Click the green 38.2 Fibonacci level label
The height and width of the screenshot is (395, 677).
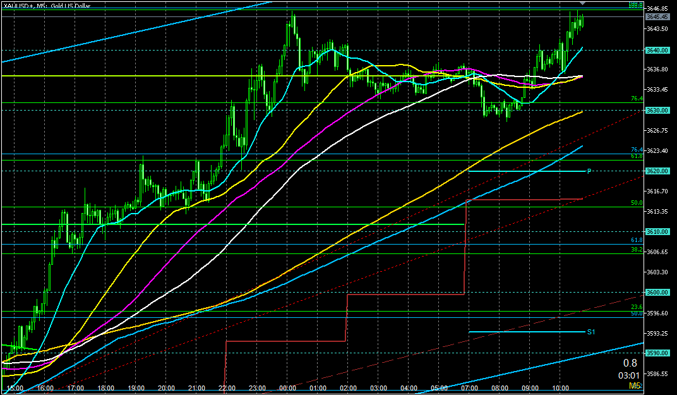637,250
